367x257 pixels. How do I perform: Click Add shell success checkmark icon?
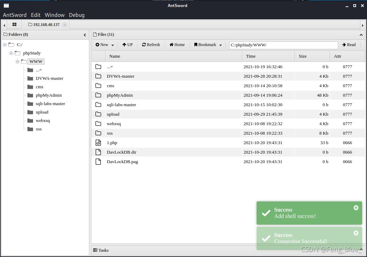point(266,213)
